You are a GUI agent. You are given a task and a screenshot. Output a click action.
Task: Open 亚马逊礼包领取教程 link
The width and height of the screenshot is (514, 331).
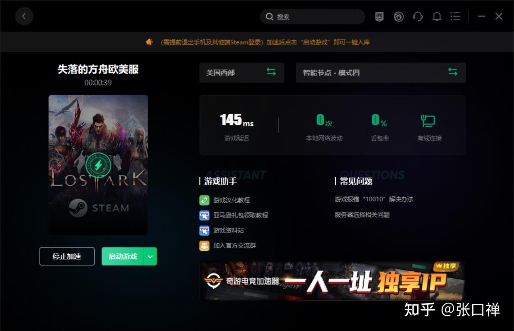click(x=241, y=216)
